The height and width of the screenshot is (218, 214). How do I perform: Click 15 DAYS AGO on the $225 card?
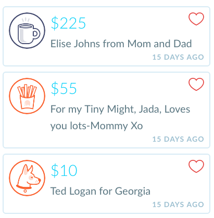click(x=178, y=57)
